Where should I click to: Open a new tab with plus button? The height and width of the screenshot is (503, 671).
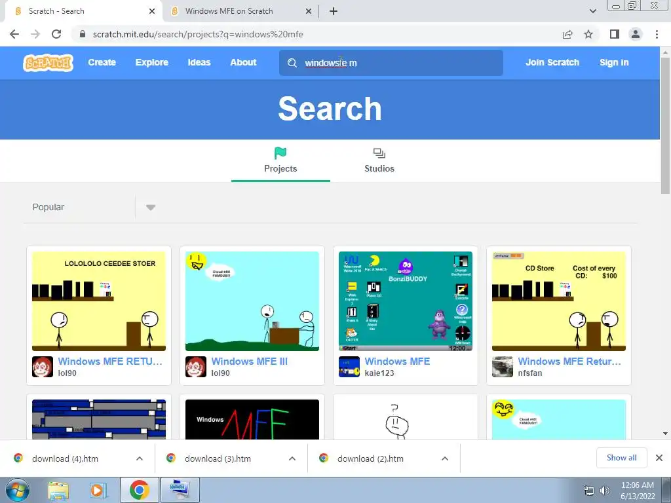pos(334,11)
